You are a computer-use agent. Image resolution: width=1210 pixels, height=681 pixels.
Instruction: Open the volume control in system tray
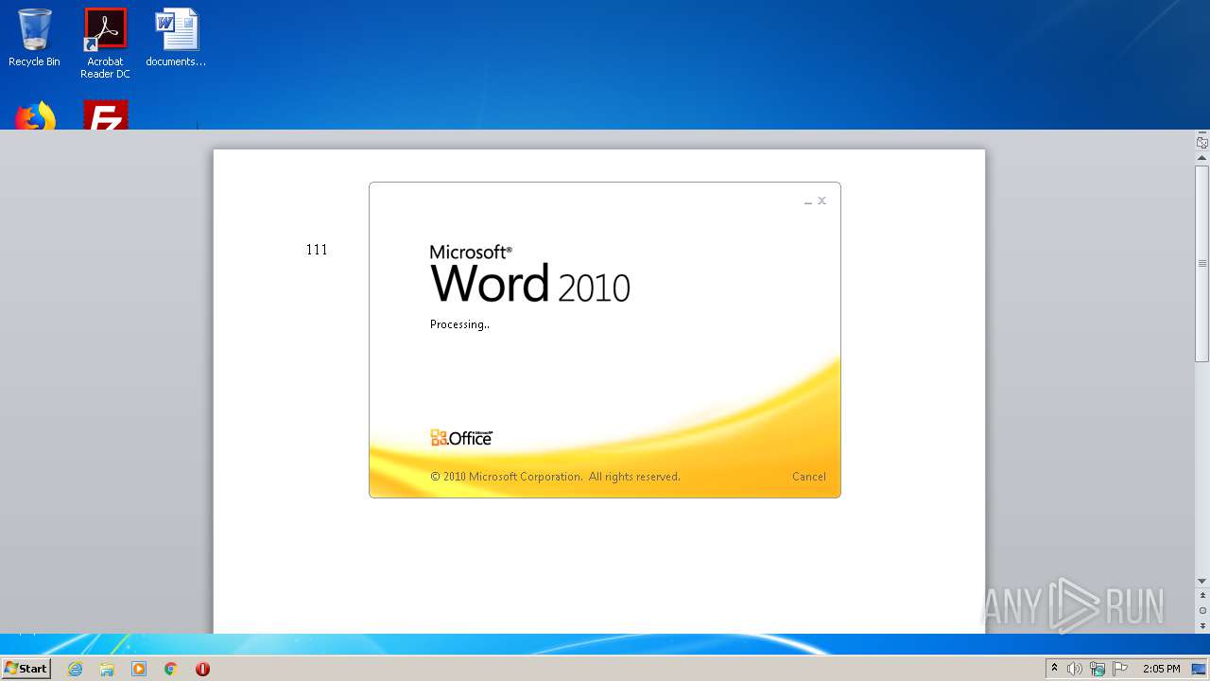pos(1075,669)
